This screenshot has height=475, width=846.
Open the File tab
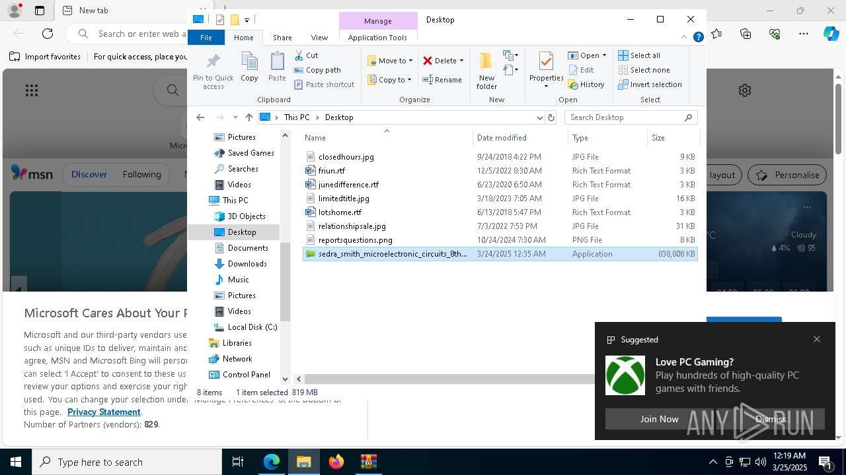coord(206,38)
